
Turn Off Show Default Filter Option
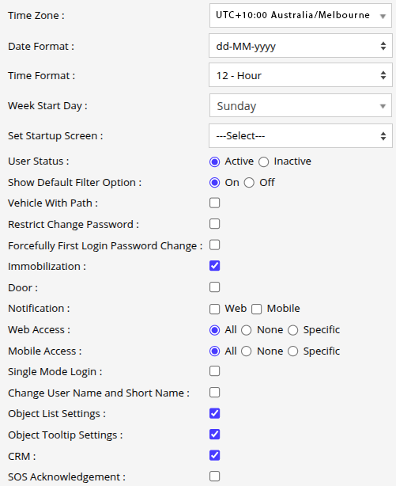249,183
